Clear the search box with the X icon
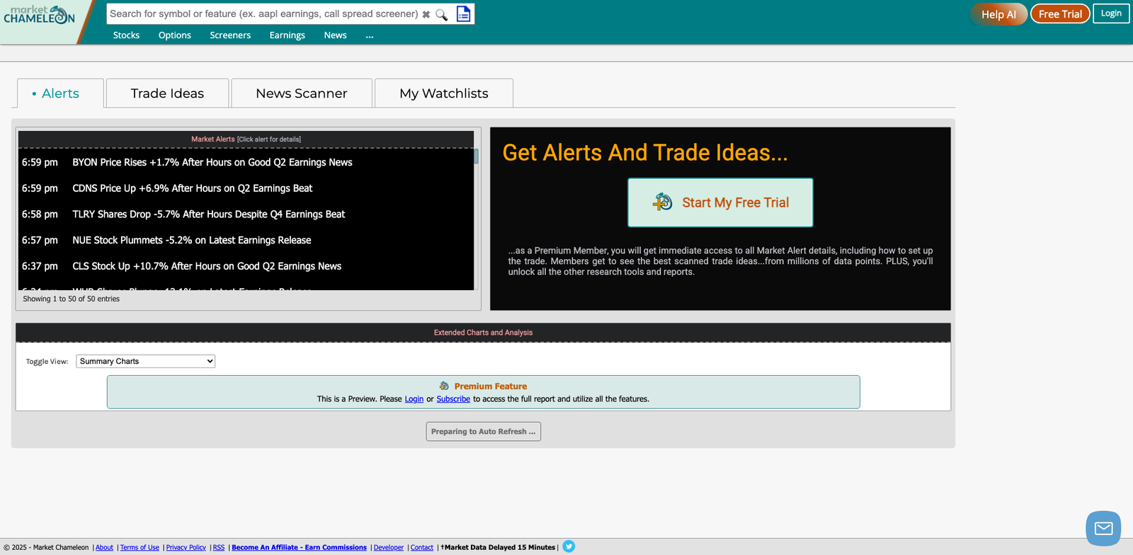The height and width of the screenshot is (555, 1133). point(426,14)
